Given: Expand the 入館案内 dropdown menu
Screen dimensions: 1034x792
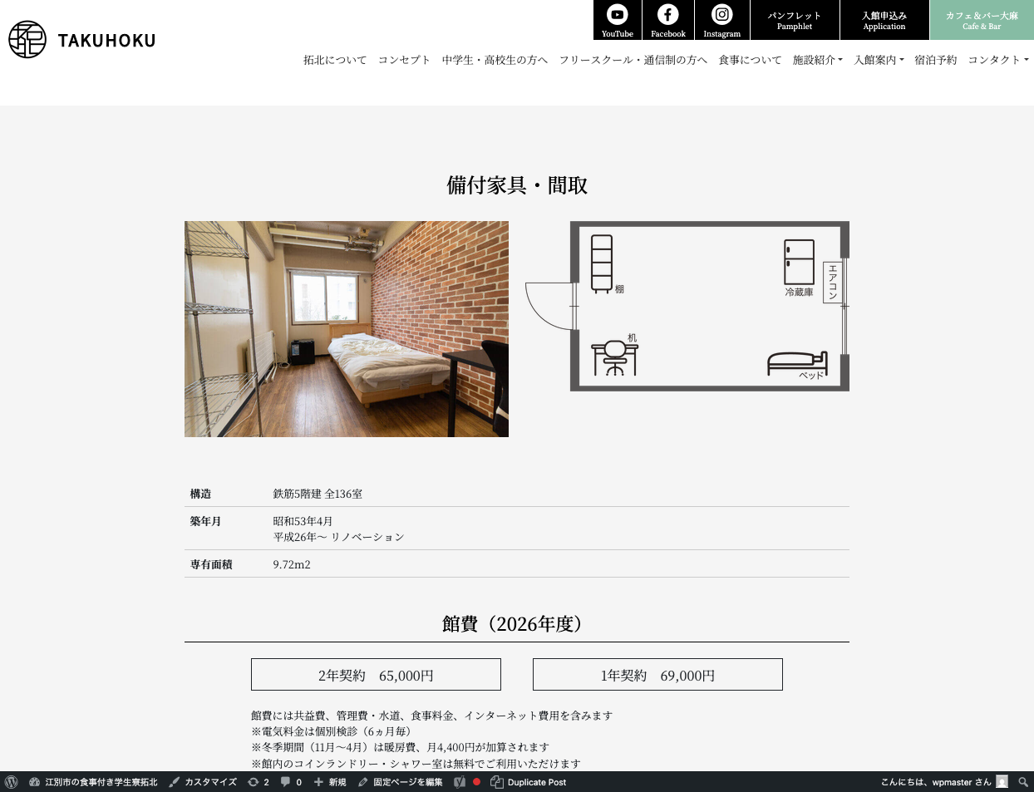Looking at the screenshot, I should coord(879,60).
